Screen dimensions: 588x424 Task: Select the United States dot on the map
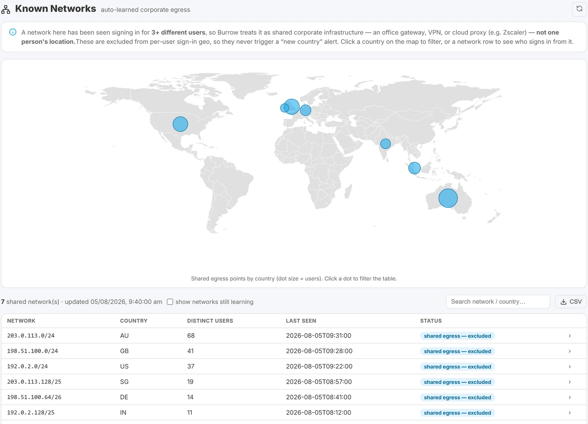coord(180,124)
